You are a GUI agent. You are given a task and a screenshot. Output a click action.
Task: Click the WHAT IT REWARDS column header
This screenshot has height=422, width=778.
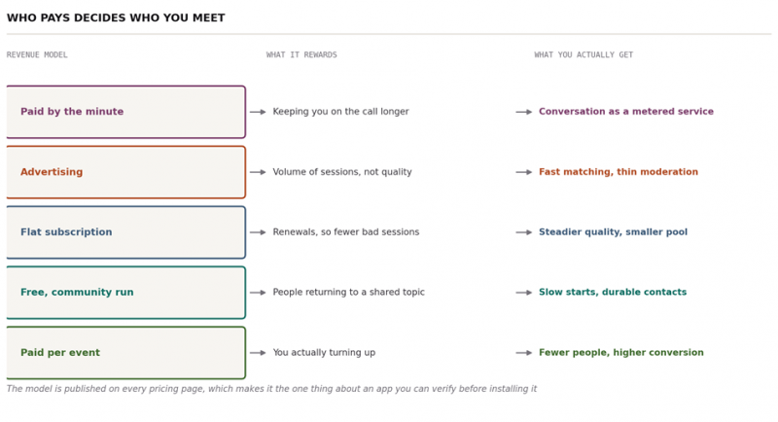301,54
